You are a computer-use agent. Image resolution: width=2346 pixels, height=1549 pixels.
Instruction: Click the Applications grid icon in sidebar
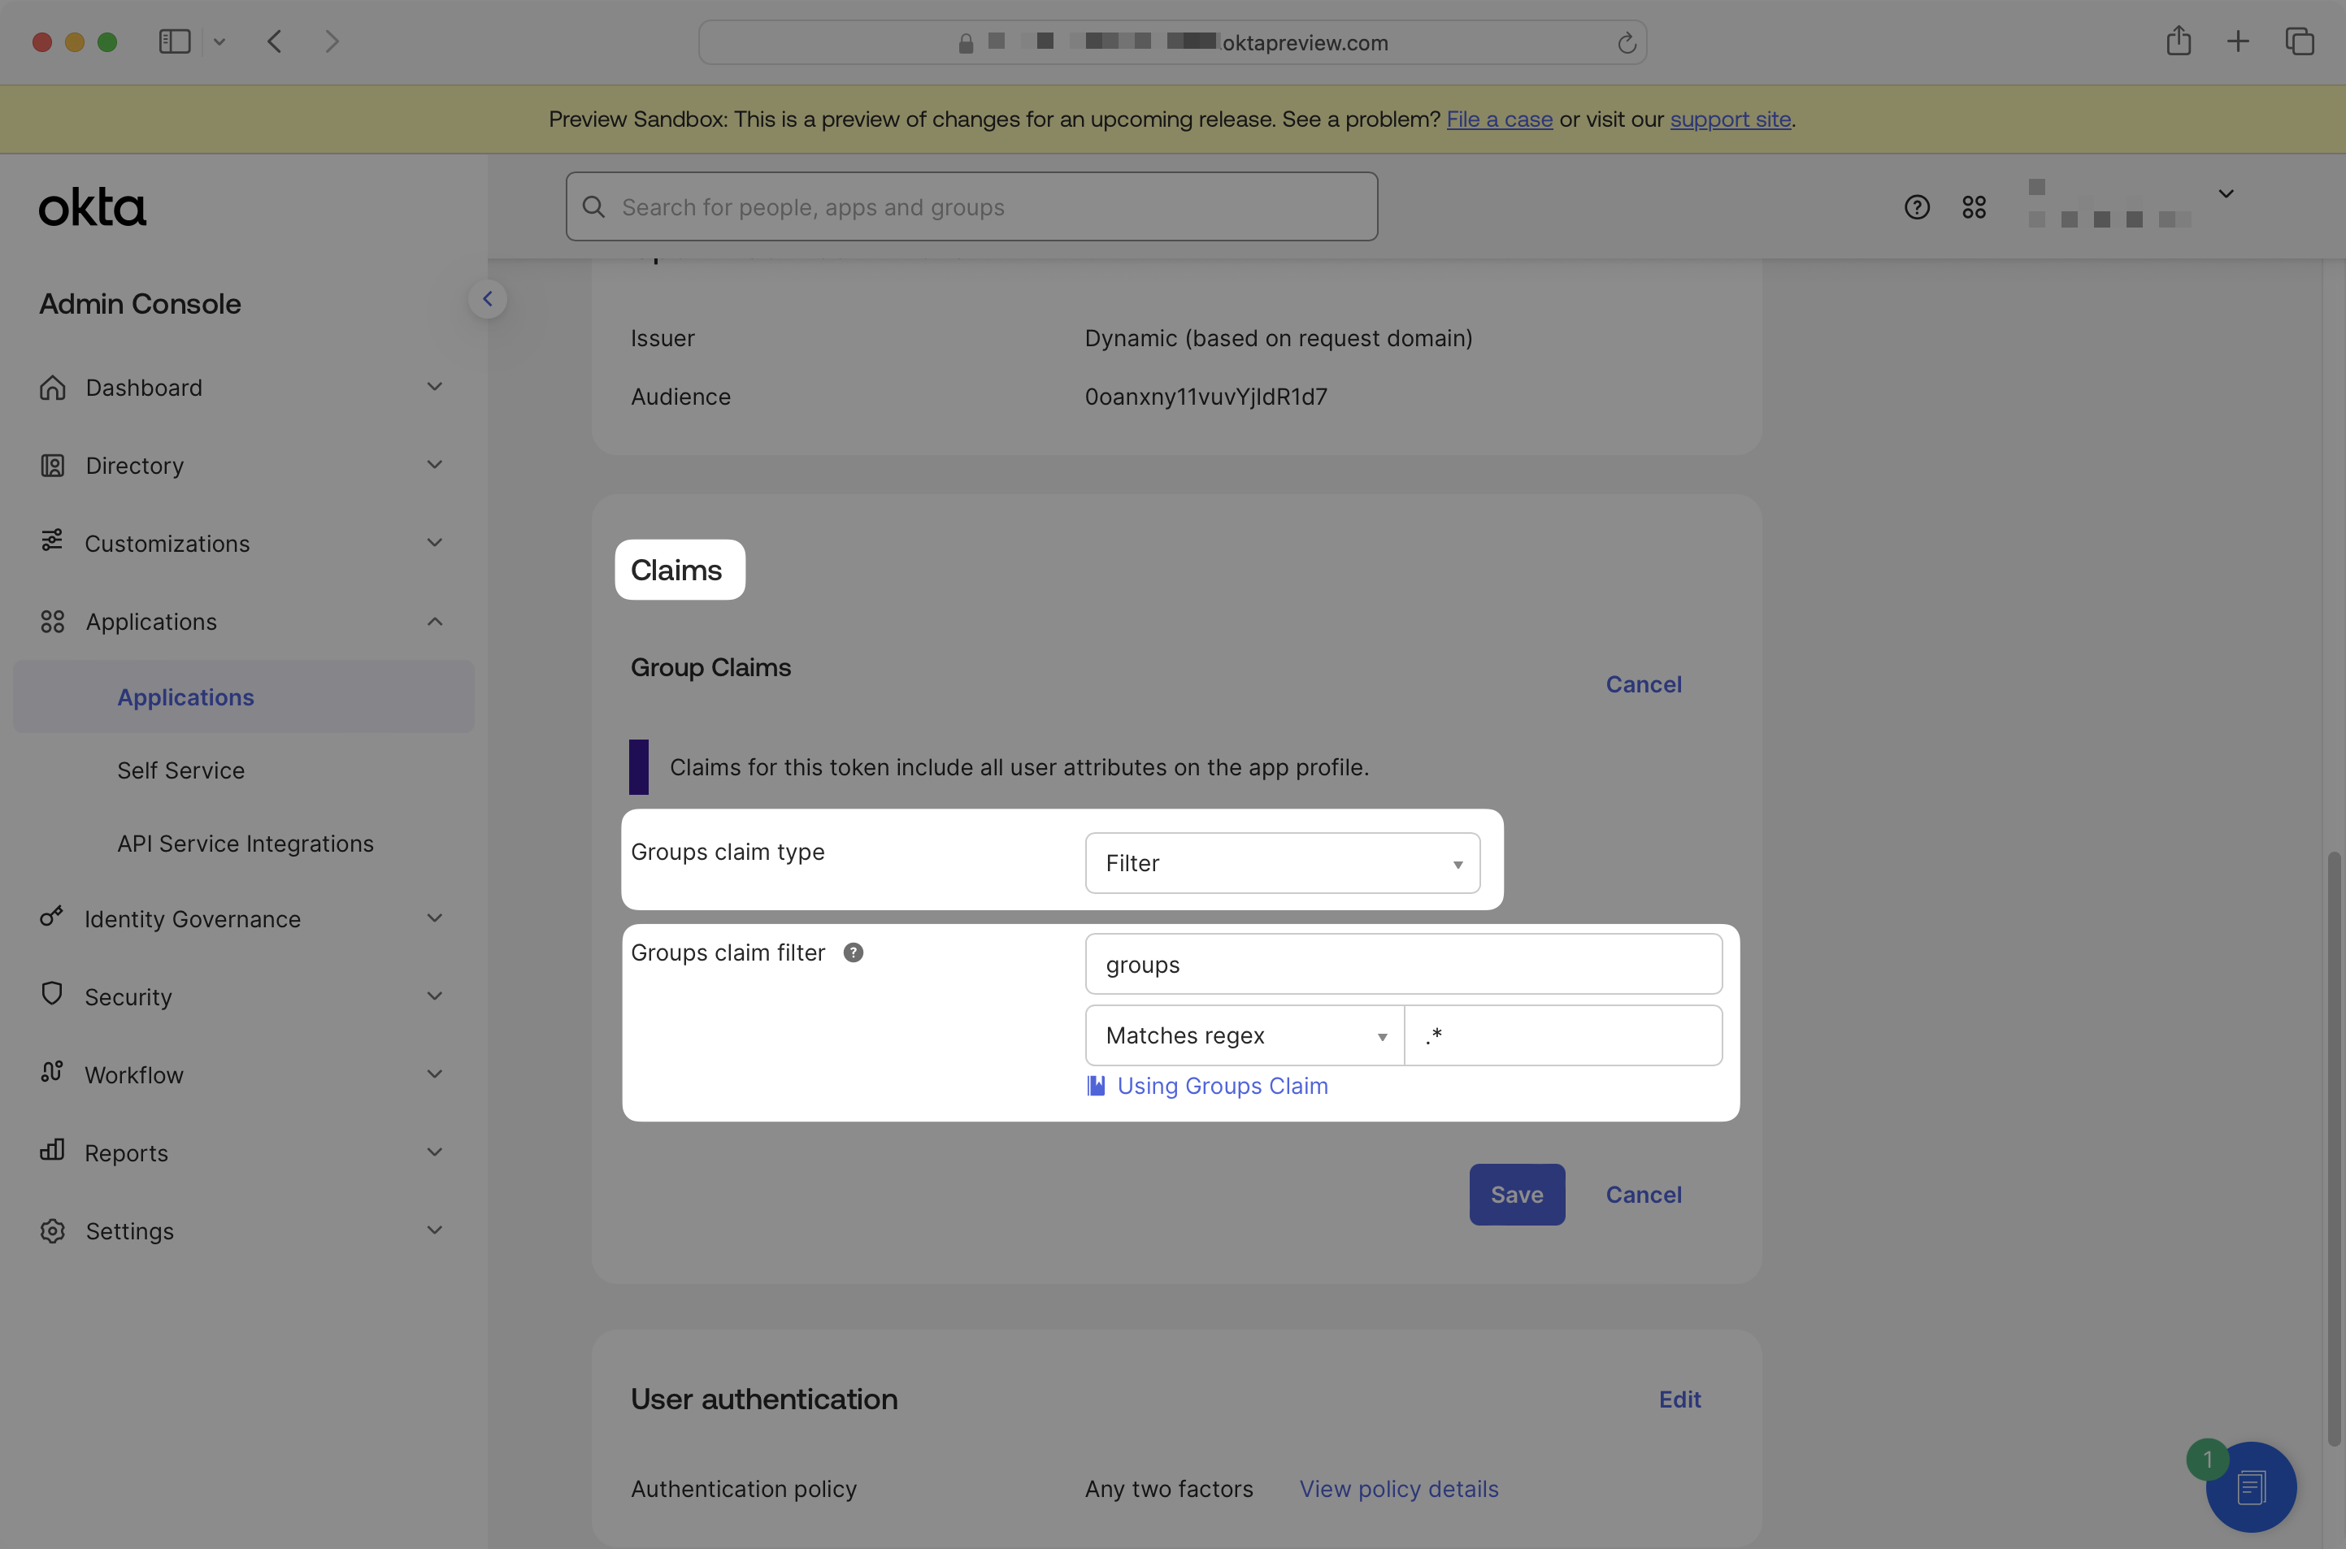pos(52,620)
